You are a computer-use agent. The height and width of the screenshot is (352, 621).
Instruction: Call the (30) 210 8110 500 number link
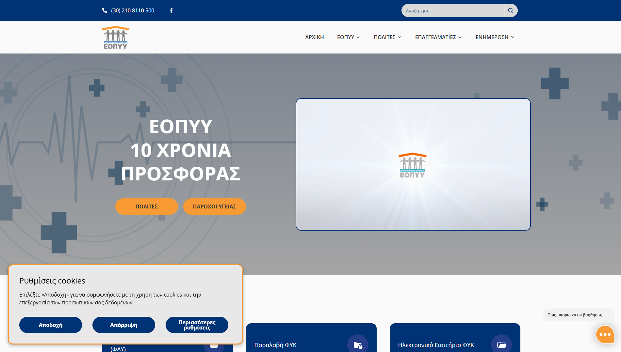(133, 10)
